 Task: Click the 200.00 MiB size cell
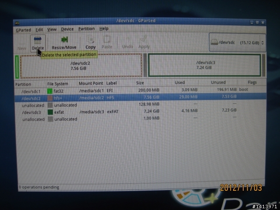click(x=149, y=90)
